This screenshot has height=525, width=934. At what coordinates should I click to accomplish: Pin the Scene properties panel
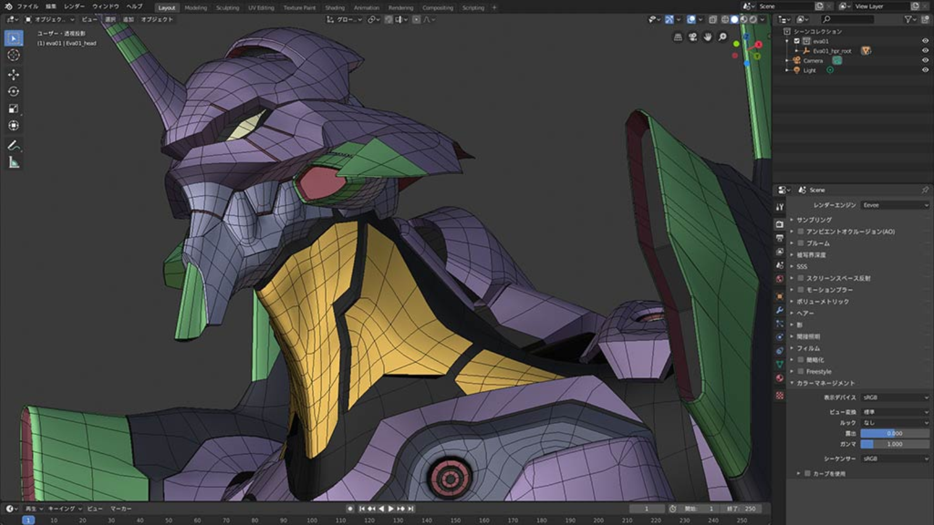tap(925, 190)
